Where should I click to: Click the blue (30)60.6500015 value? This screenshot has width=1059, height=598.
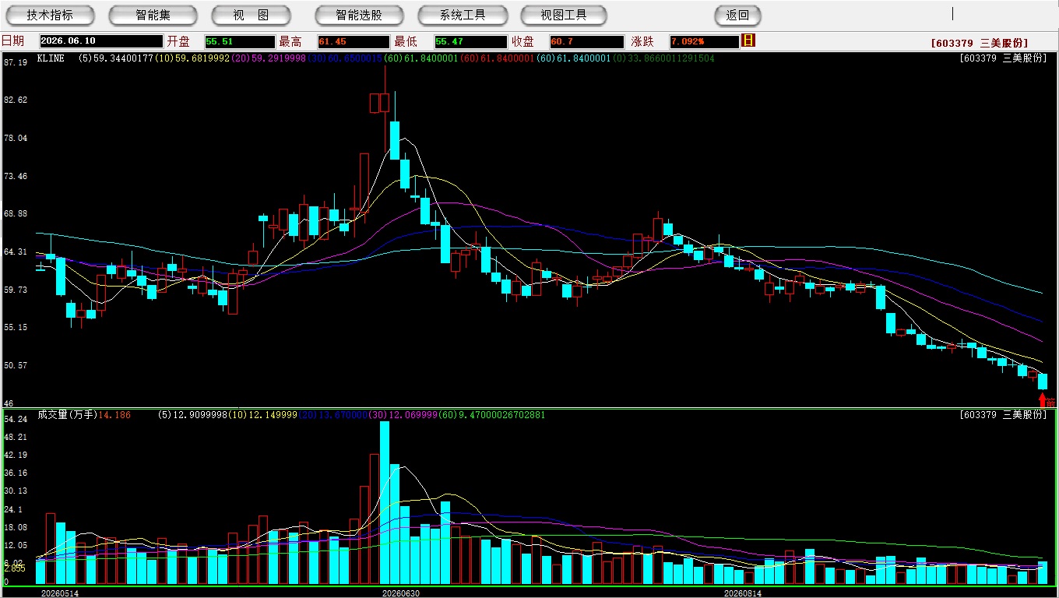344,58
